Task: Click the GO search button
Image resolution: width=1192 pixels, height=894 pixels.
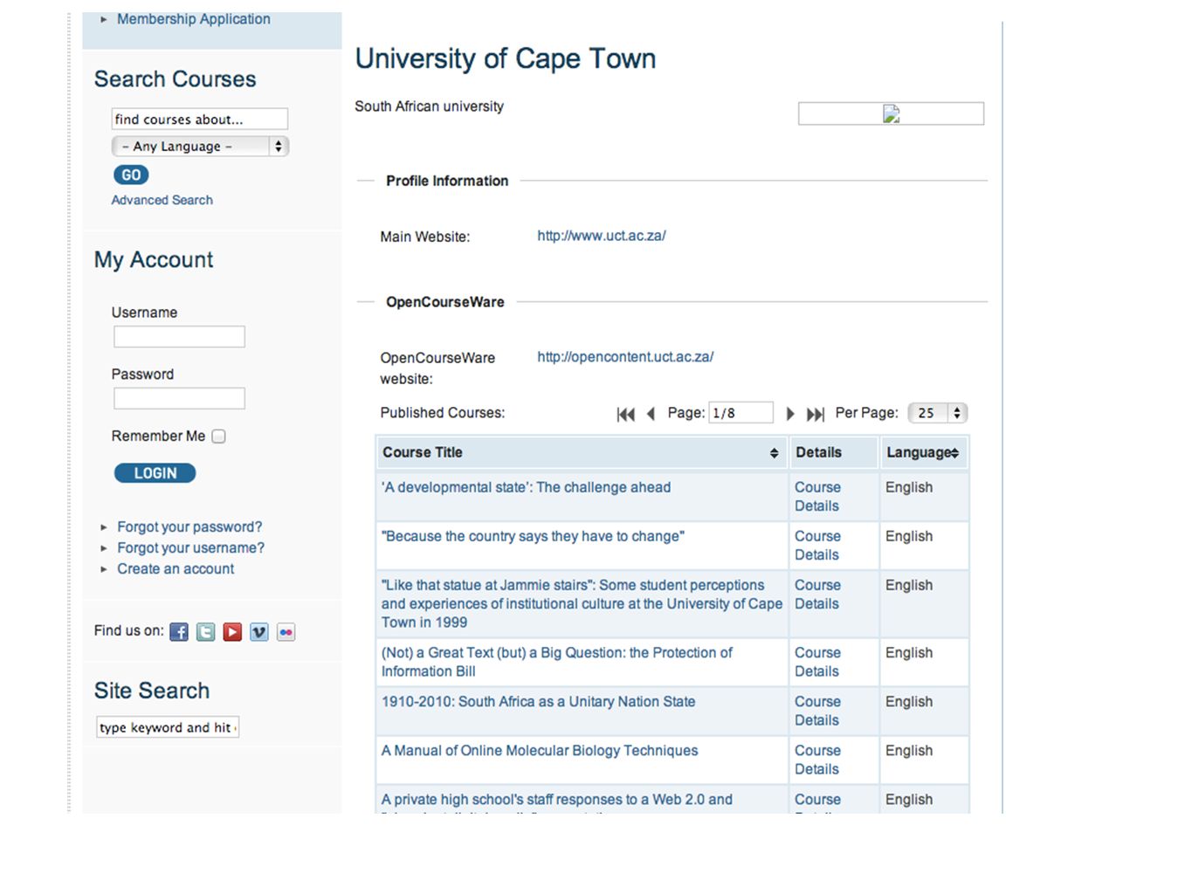Action: (131, 175)
